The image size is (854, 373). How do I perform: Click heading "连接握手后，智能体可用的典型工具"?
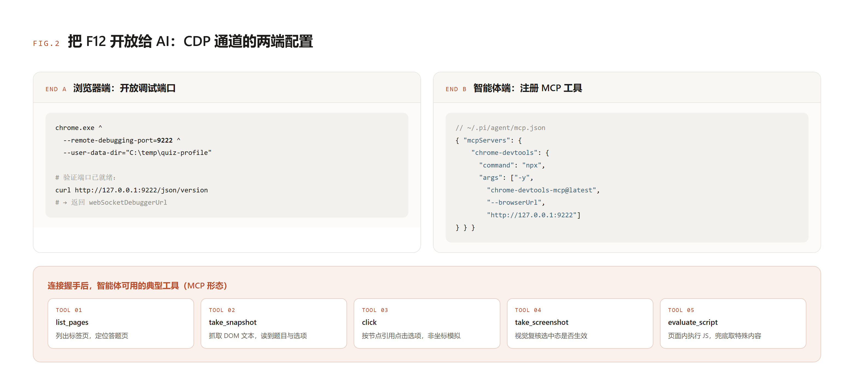[x=137, y=285]
